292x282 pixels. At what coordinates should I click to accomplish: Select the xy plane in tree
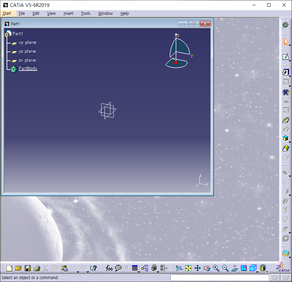(27, 42)
